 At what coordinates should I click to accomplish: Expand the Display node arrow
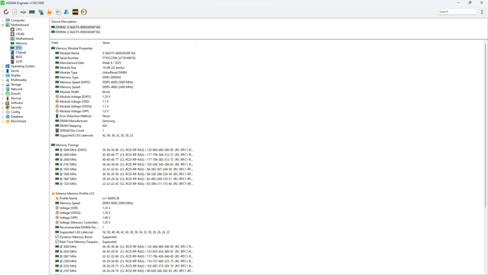tap(3, 75)
